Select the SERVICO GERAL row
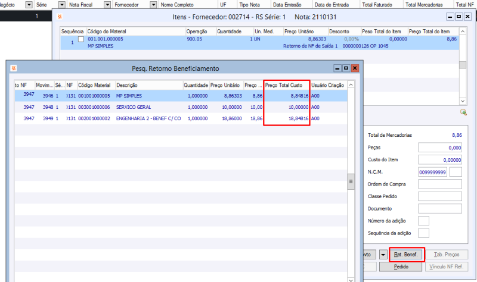This screenshot has width=477, height=282. coord(181,107)
